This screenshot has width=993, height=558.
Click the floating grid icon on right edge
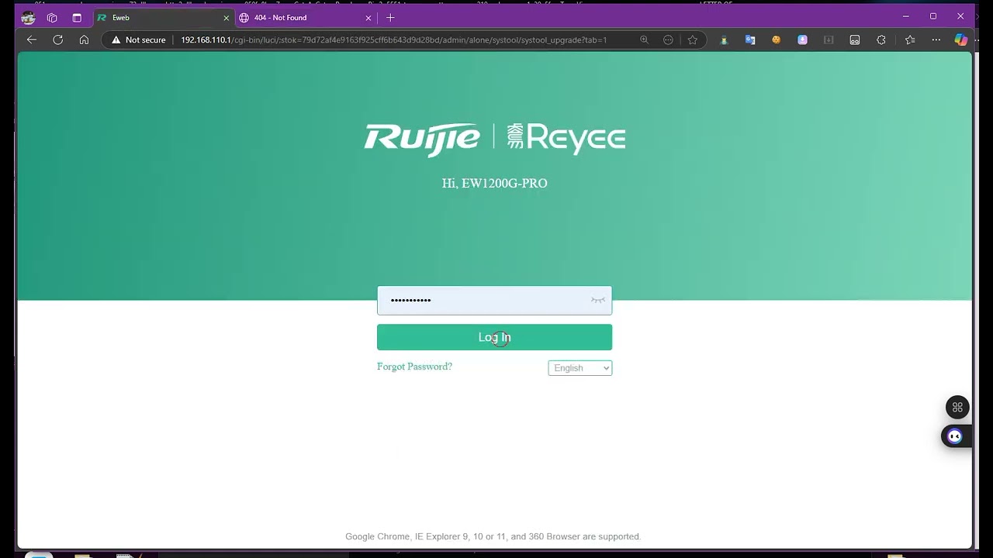(x=957, y=407)
